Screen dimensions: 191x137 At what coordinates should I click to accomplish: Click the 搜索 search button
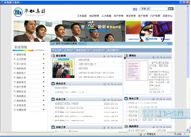tap(171, 9)
